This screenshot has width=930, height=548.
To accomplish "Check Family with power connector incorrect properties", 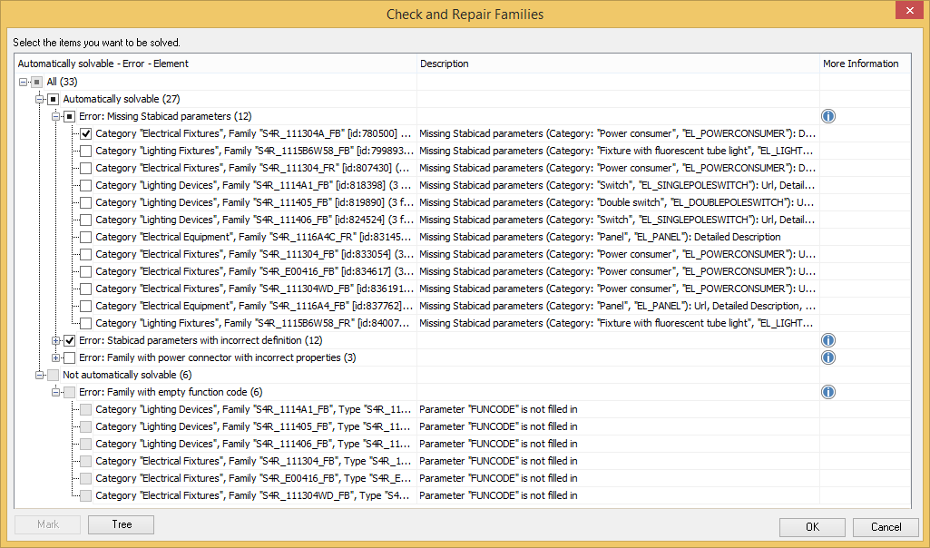I will tap(69, 357).
